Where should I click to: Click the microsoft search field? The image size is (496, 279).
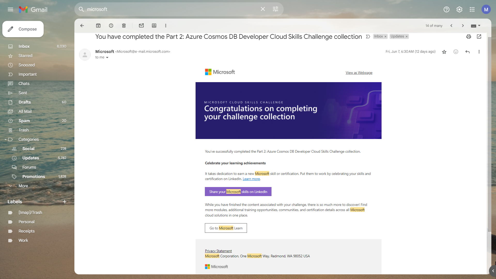point(171,9)
